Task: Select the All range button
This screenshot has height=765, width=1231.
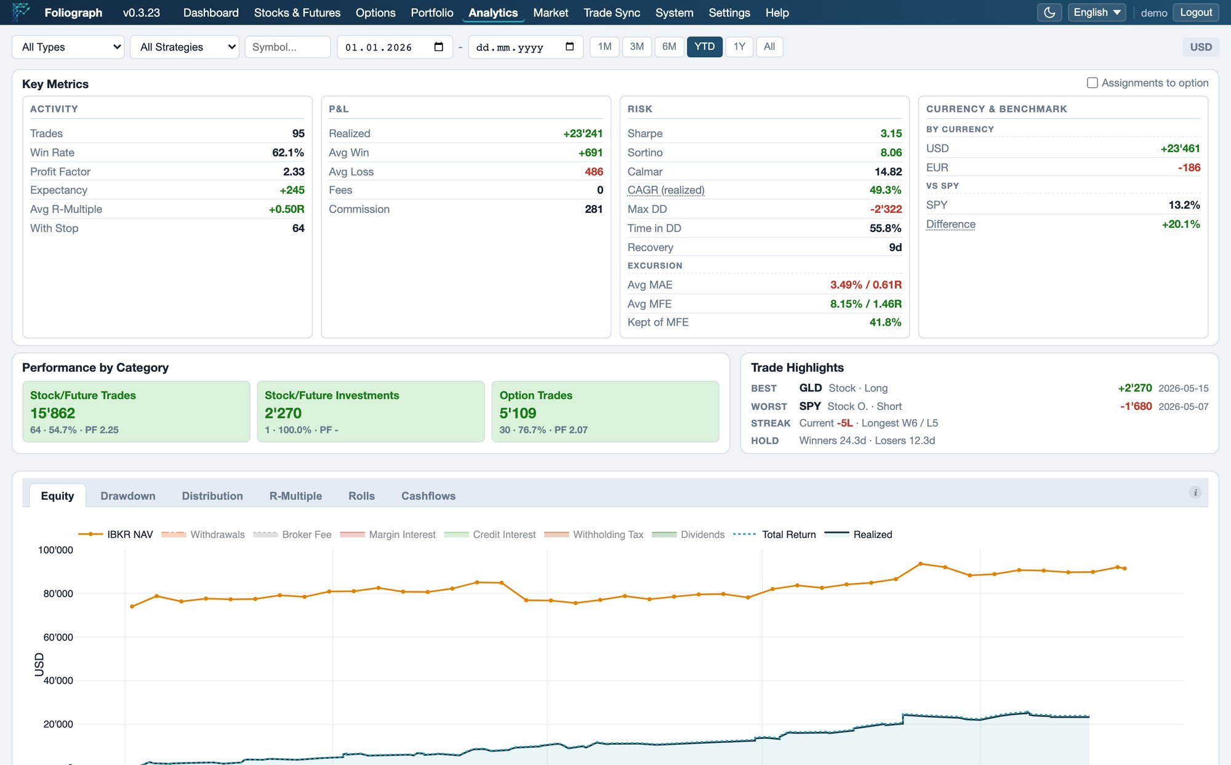Action: 769,47
